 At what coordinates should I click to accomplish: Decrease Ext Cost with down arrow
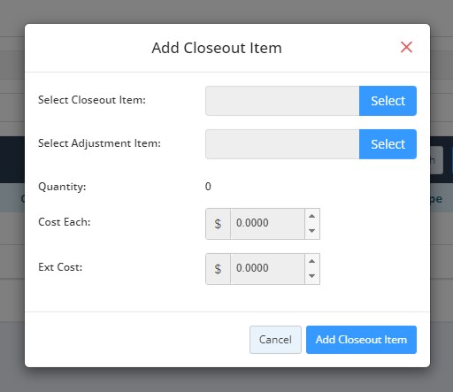pos(311,276)
